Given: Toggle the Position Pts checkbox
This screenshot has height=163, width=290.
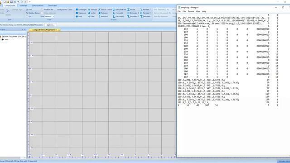Looking at the screenshot, I should pyautogui.click(x=42, y=10).
